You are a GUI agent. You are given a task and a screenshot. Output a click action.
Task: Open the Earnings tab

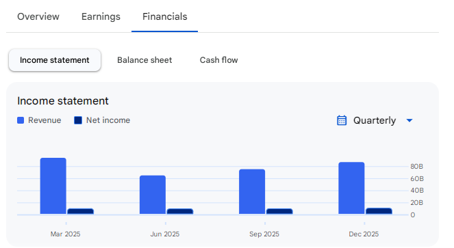point(101,16)
